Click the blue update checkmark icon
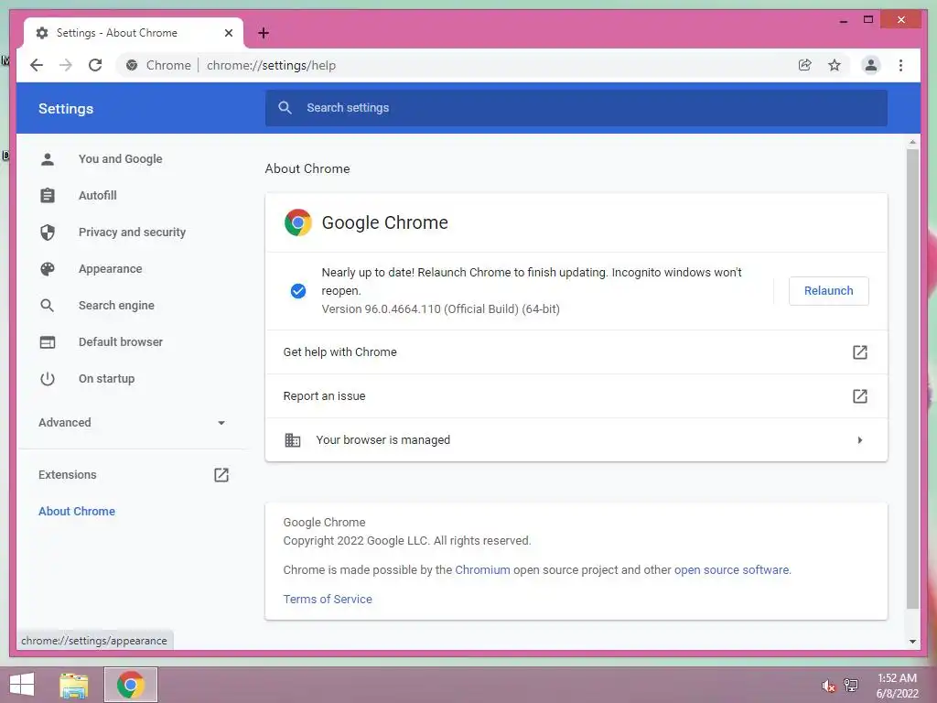The image size is (937, 703). pos(298,291)
